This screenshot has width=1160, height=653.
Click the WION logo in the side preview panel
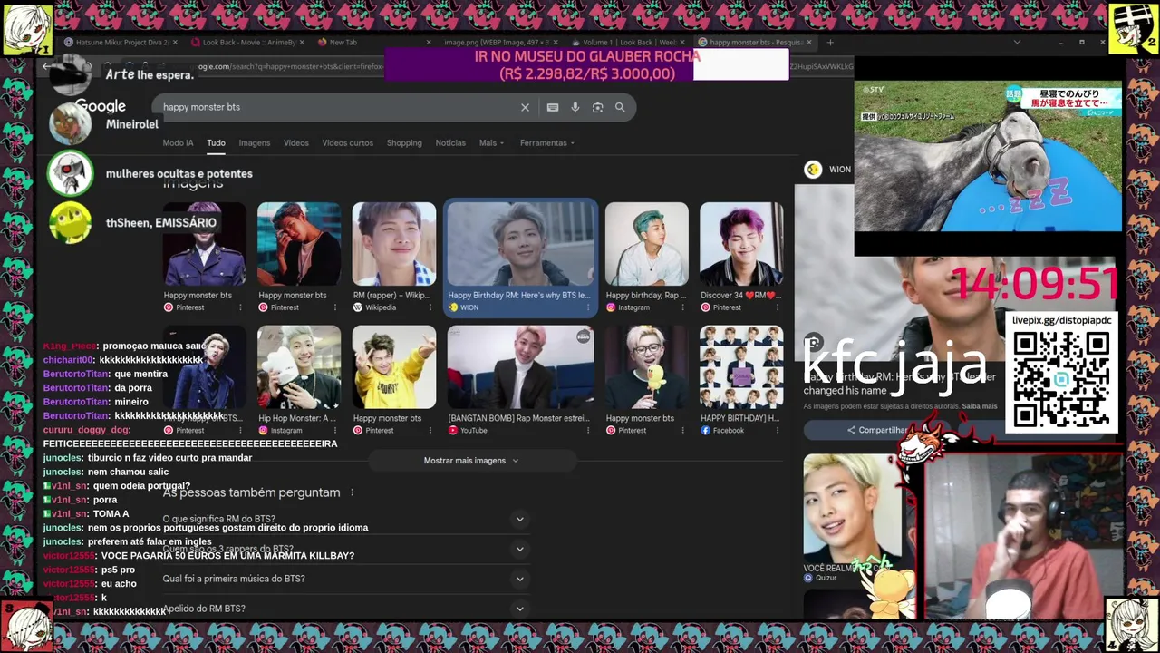tap(813, 170)
